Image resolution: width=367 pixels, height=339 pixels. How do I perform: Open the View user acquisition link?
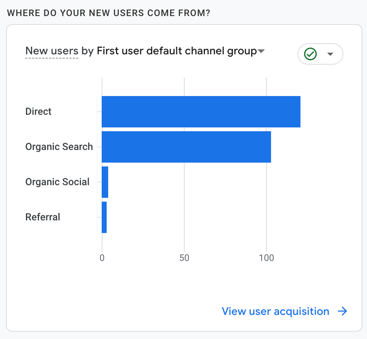point(275,311)
